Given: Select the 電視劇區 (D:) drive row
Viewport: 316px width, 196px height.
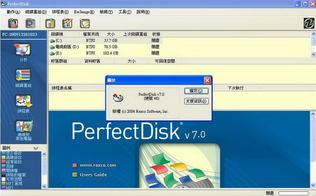Looking at the screenshot, I should [64, 47].
